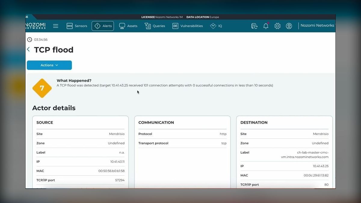This screenshot has height=203, width=361.
Task: Click the What Happened description text
Action: [165, 85]
